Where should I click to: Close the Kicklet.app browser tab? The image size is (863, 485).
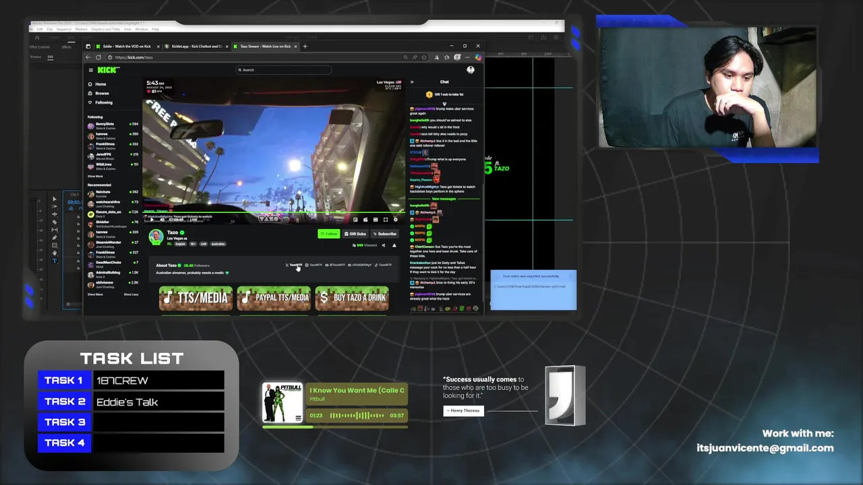pyautogui.click(x=227, y=46)
